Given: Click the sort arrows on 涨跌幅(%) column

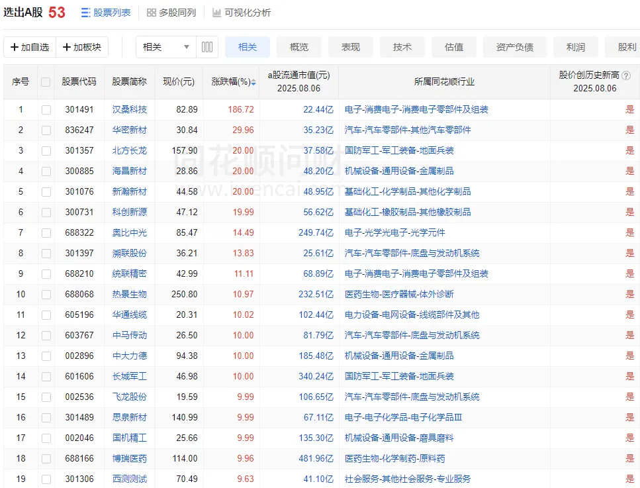Looking at the screenshot, I should 253,82.
